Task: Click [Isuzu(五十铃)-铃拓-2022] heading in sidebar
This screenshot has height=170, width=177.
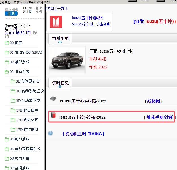Action: [17, 28]
